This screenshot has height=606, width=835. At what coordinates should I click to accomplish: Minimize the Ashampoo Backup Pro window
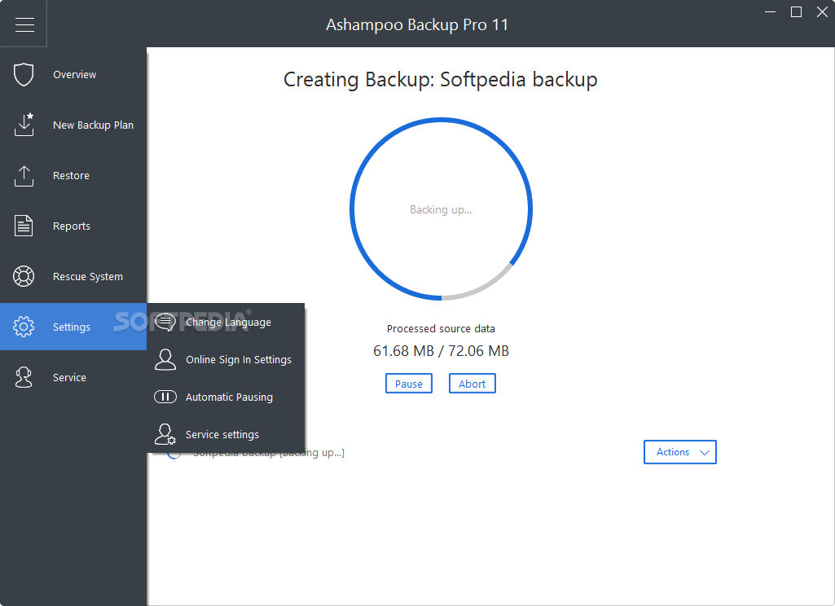pos(770,11)
